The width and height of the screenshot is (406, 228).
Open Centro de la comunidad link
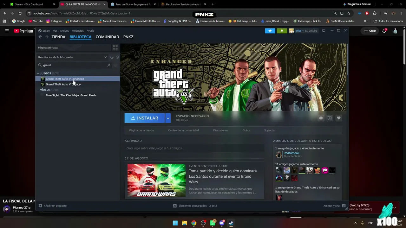(183, 130)
